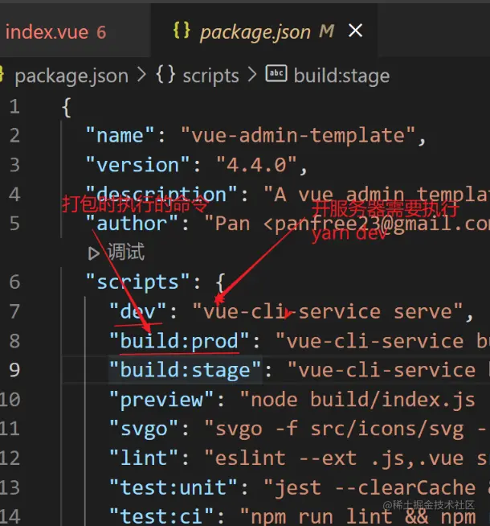Viewport: 490px width, 526px height.
Task: Click line number 2 in gutter
Action: [14, 136]
